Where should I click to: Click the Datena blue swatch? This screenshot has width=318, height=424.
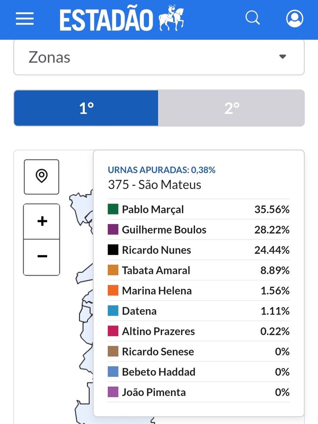tap(113, 311)
